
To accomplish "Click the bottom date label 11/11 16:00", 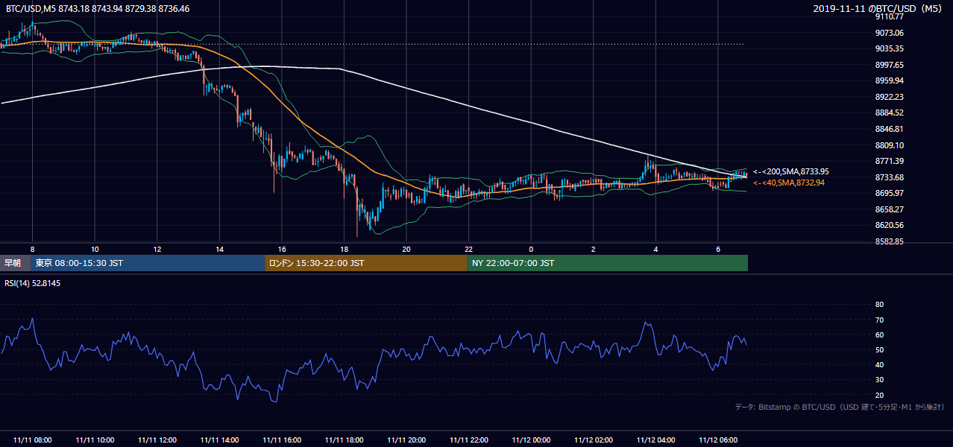I will (282, 440).
